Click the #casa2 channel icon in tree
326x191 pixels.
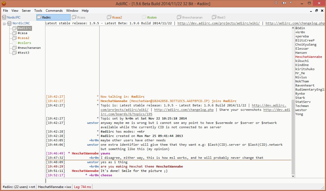click(x=14, y=38)
